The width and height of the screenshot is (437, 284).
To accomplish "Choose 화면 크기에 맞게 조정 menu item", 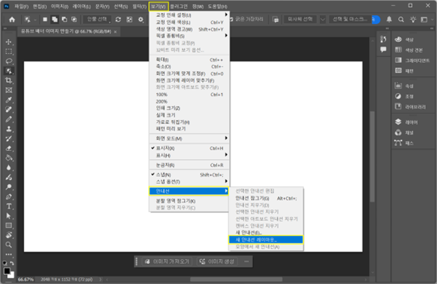I will coord(189,74).
